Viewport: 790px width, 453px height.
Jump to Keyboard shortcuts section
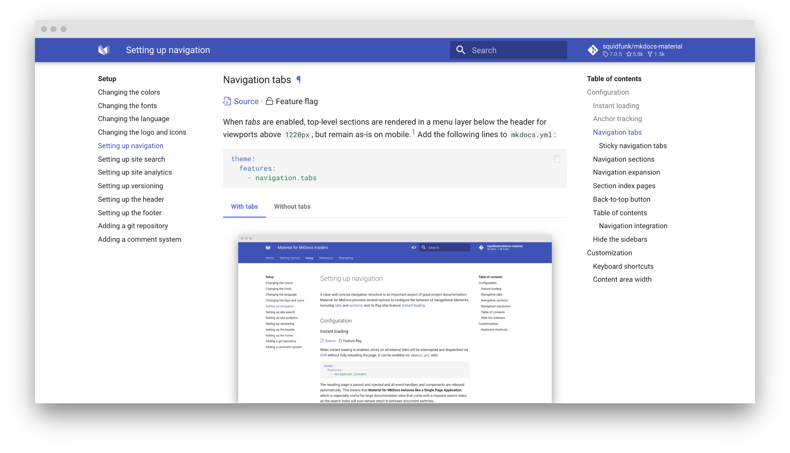623,266
